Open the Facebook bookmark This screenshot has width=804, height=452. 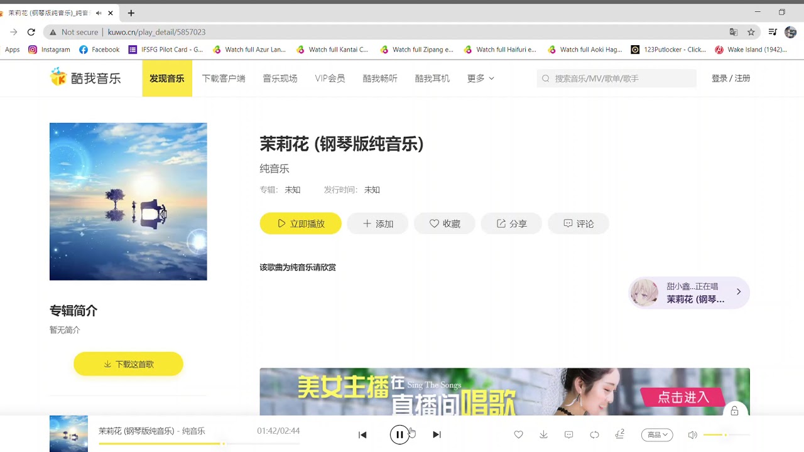(x=99, y=50)
